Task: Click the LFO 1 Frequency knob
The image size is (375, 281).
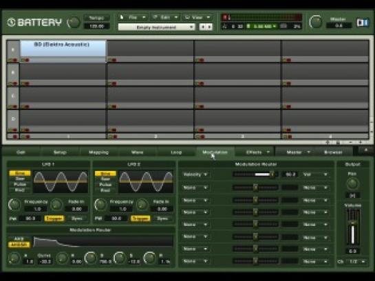Action: [14, 205]
